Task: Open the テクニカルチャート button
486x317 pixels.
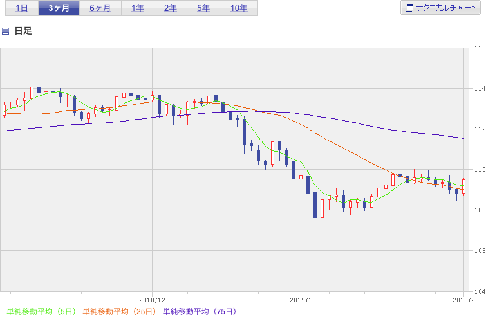Action: tap(440, 8)
